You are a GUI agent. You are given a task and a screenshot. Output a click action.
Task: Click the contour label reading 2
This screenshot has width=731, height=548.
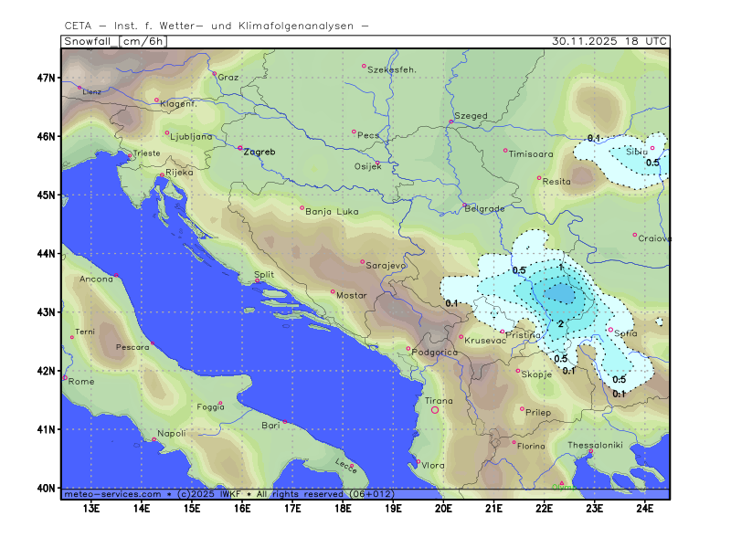(x=559, y=324)
